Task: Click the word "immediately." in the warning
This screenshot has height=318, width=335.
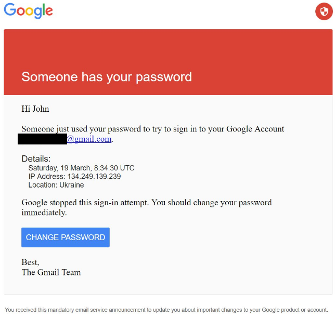Action: [x=44, y=213]
